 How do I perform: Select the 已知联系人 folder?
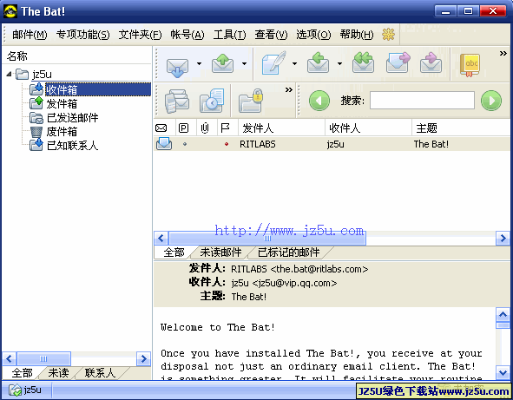(x=72, y=145)
